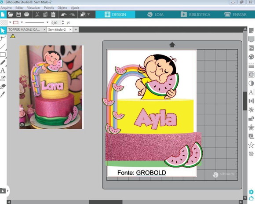Open the BIBLIOTECA library tab

tap(196, 15)
